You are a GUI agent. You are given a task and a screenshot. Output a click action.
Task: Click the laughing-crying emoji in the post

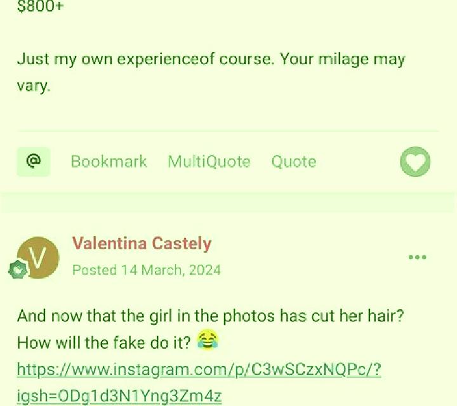208,339
